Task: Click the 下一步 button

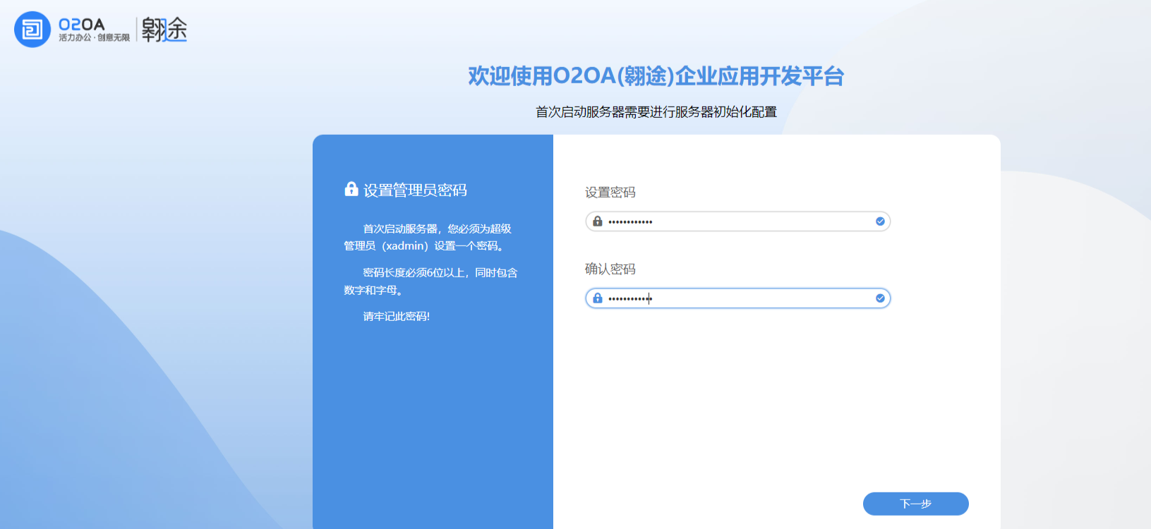Action: 916,504
